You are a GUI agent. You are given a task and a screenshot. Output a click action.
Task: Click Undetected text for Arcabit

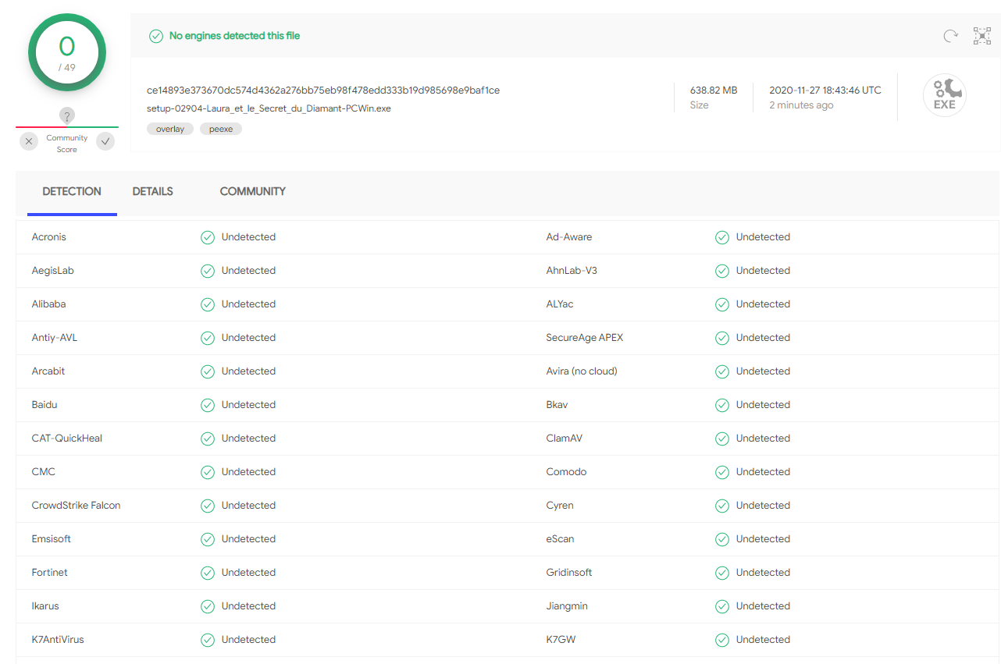[248, 371]
